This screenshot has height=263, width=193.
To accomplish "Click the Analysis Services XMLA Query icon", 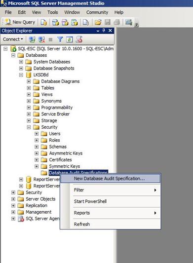I will click(x=75, y=22).
